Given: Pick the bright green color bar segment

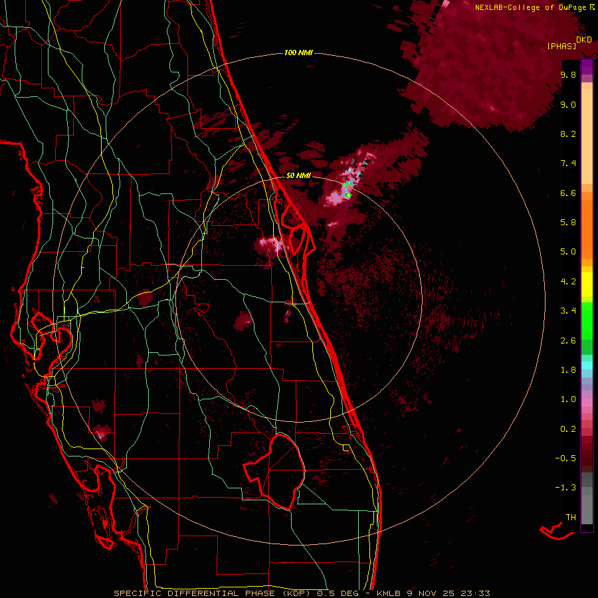Looking at the screenshot, I should point(587,321).
